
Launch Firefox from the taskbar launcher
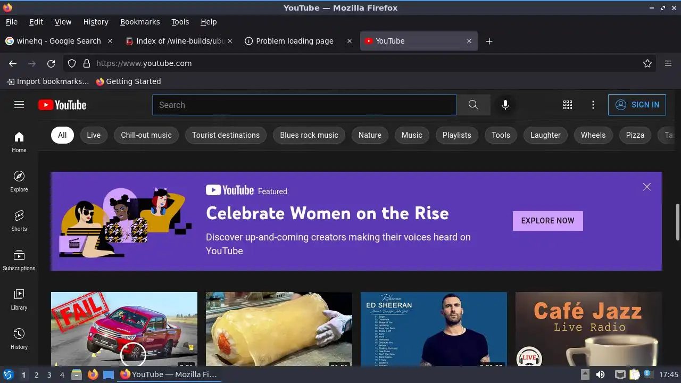pos(93,374)
